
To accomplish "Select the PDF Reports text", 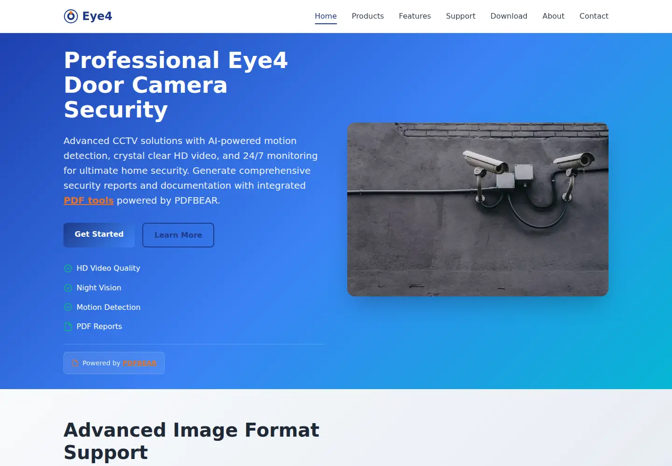I will 99,327.
